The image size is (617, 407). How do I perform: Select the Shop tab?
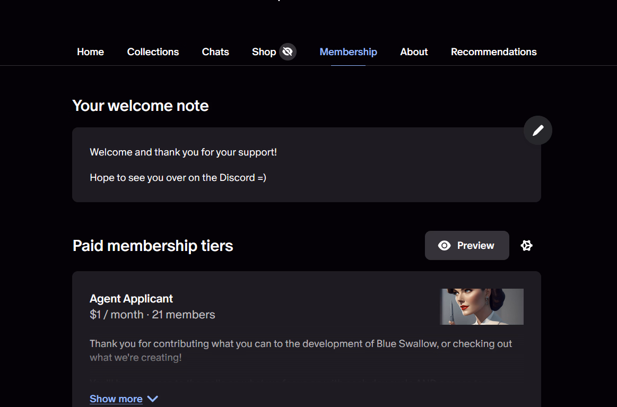point(264,52)
